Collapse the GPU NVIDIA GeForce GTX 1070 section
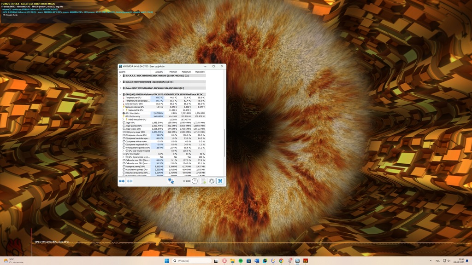 pyautogui.click(x=120, y=94)
